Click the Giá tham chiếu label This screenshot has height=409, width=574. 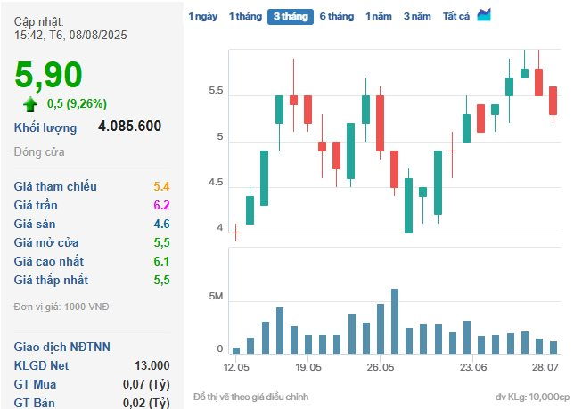point(55,186)
